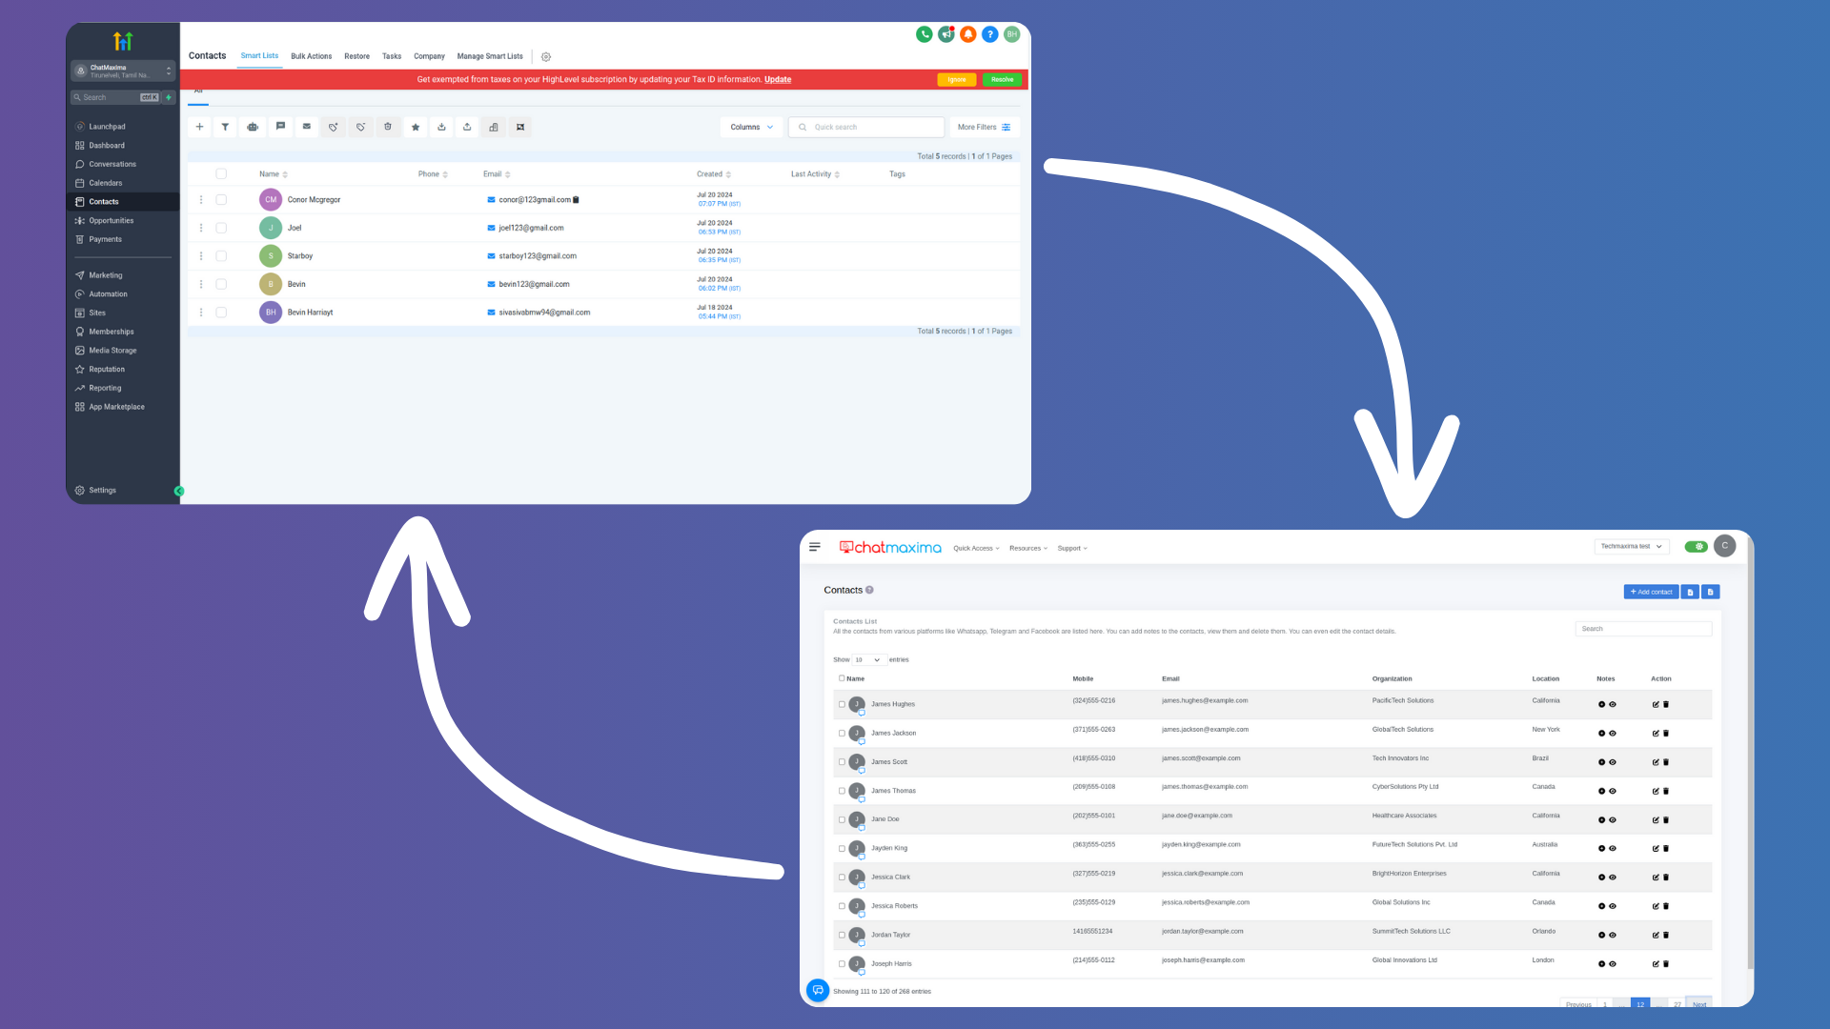Click the green Resolve button on the banner
1830x1029 pixels.
click(1001, 80)
